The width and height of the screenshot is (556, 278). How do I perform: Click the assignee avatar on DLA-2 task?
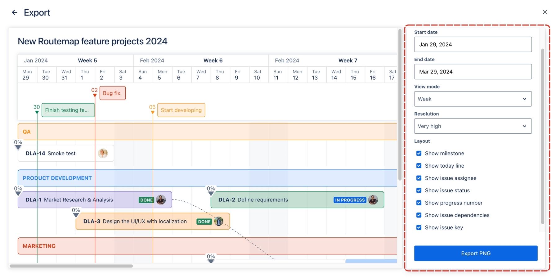pos(373,200)
